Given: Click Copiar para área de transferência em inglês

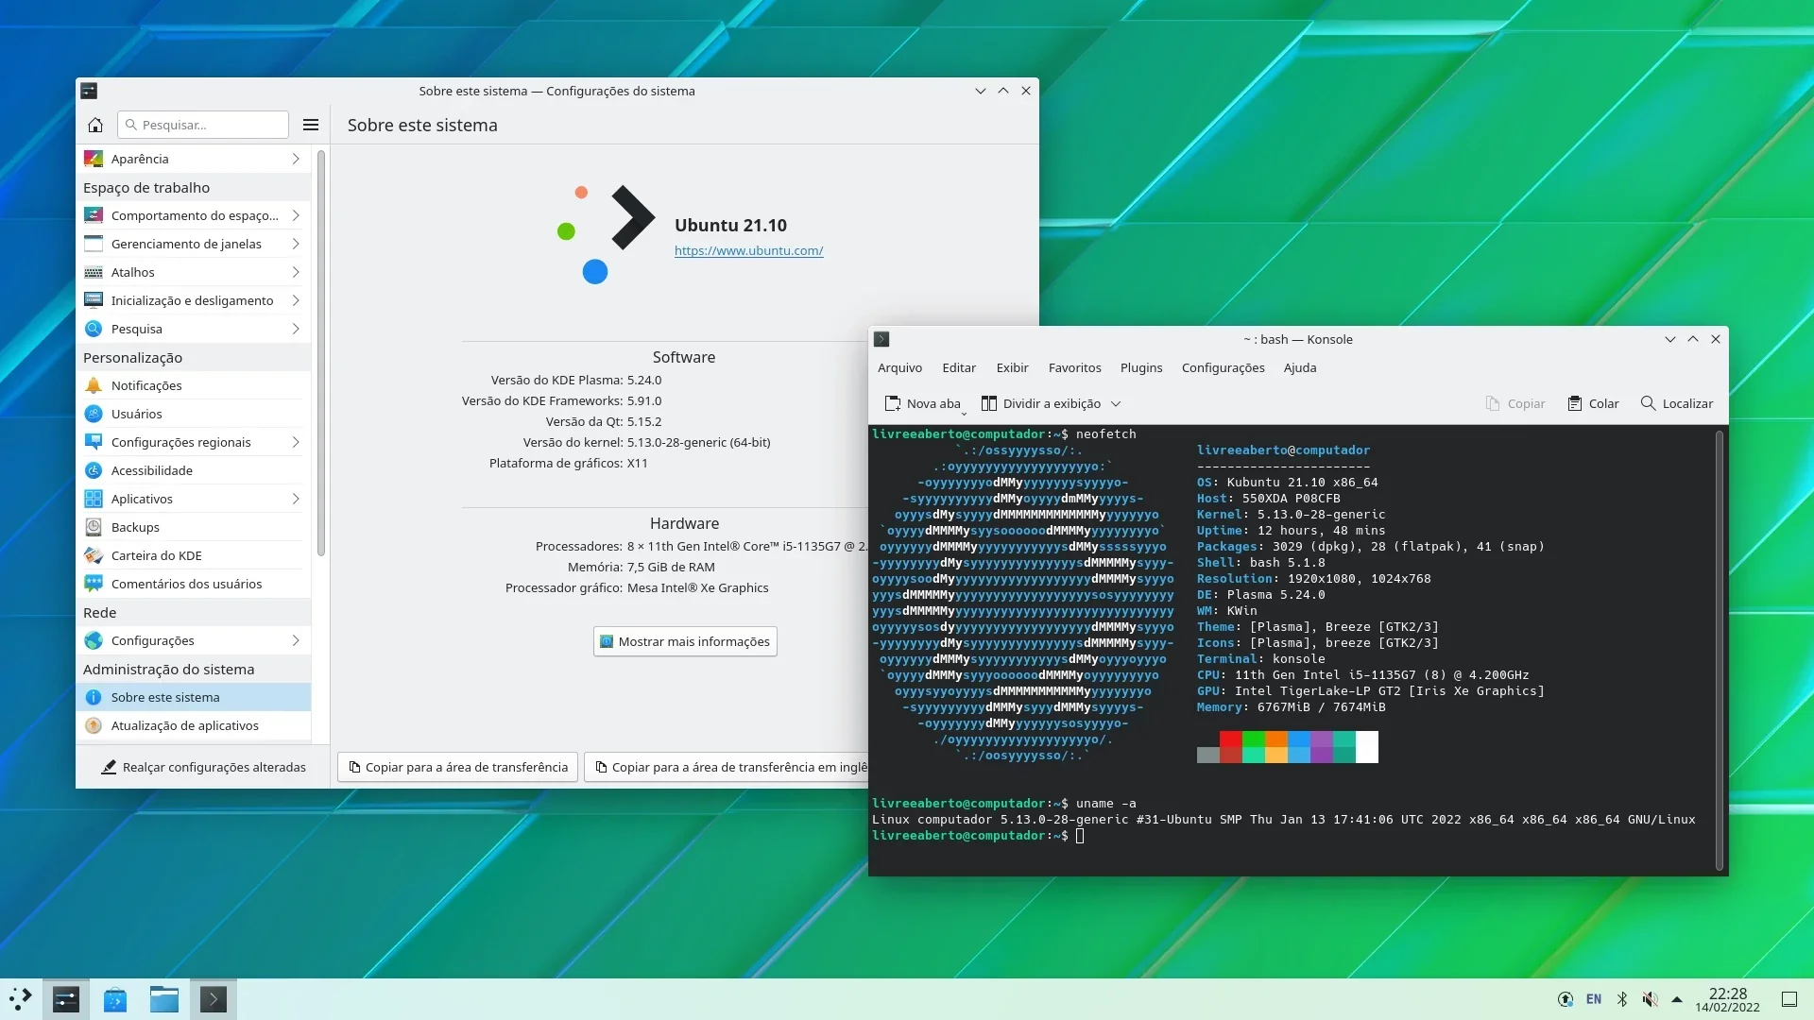Looking at the screenshot, I should (x=727, y=767).
